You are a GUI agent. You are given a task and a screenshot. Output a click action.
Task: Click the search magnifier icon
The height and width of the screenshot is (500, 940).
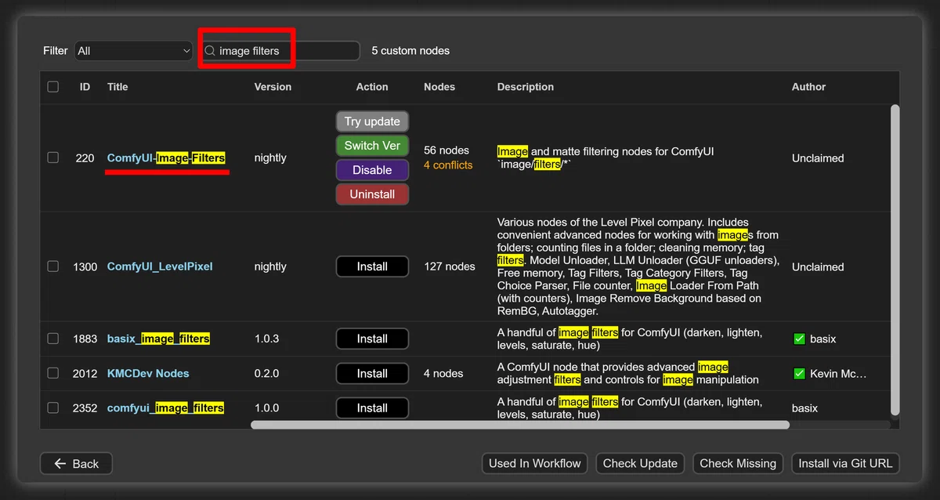[x=209, y=51]
